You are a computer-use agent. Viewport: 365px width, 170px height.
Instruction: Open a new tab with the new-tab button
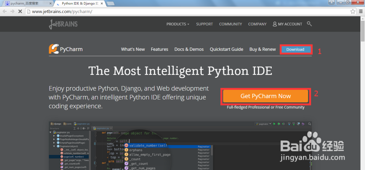tap(110, 4)
